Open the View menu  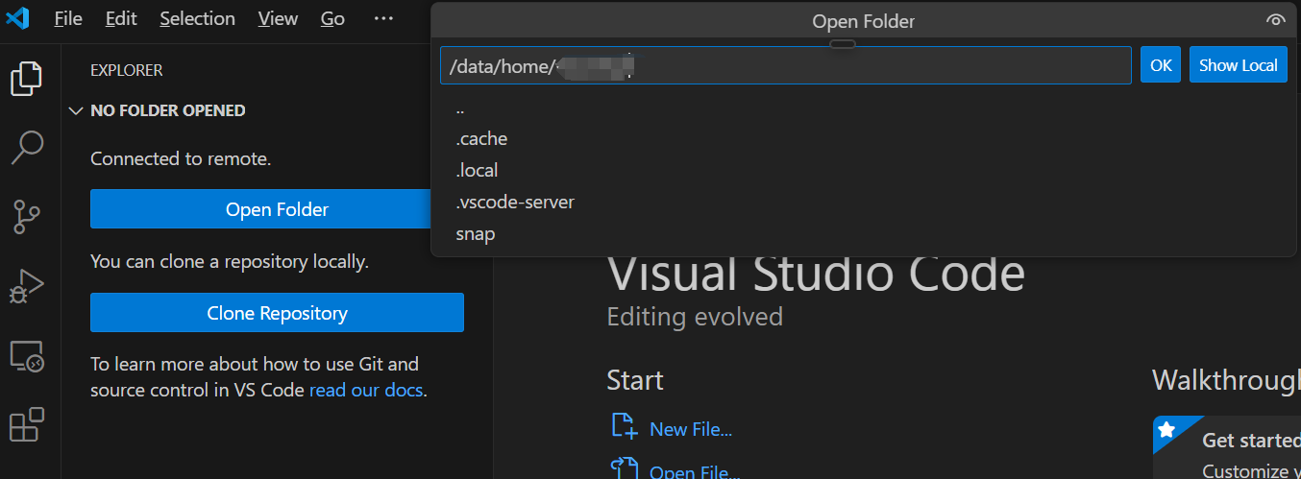[278, 18]
